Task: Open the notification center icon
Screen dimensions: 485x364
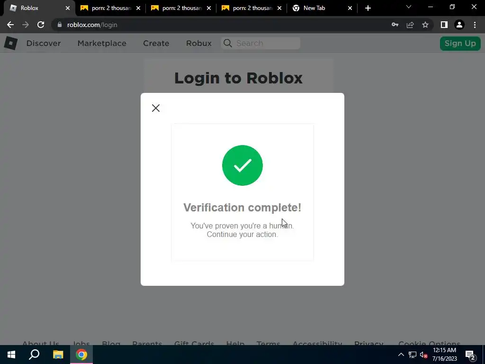Action: click(x=470, y=355)
